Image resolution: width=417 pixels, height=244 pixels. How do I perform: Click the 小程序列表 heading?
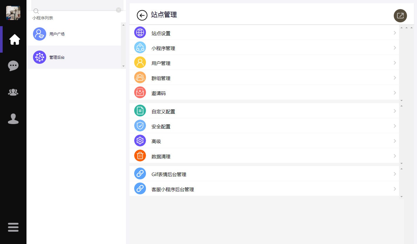point(43,18)
